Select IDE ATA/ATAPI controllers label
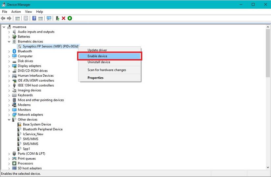The height and width of the screenshot is (177, 271). (36, 81)
